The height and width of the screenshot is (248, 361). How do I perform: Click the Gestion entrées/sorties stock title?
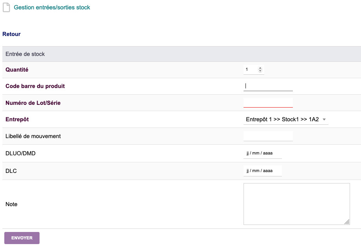pos(52,7)
